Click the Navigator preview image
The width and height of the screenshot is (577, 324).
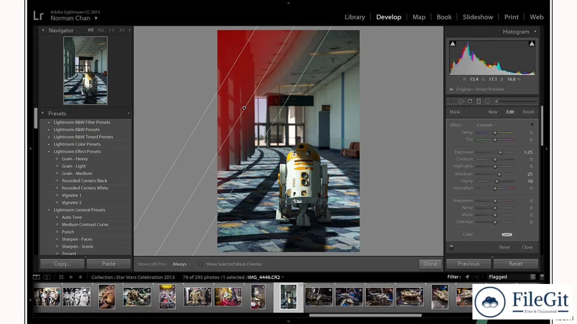click(85, 71)
